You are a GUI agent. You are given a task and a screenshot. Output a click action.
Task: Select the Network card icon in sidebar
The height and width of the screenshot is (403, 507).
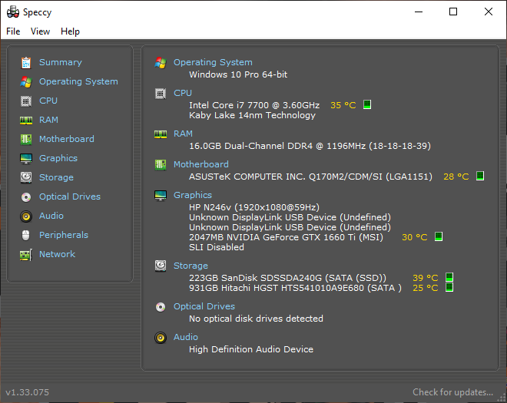[x=26, y=255]
